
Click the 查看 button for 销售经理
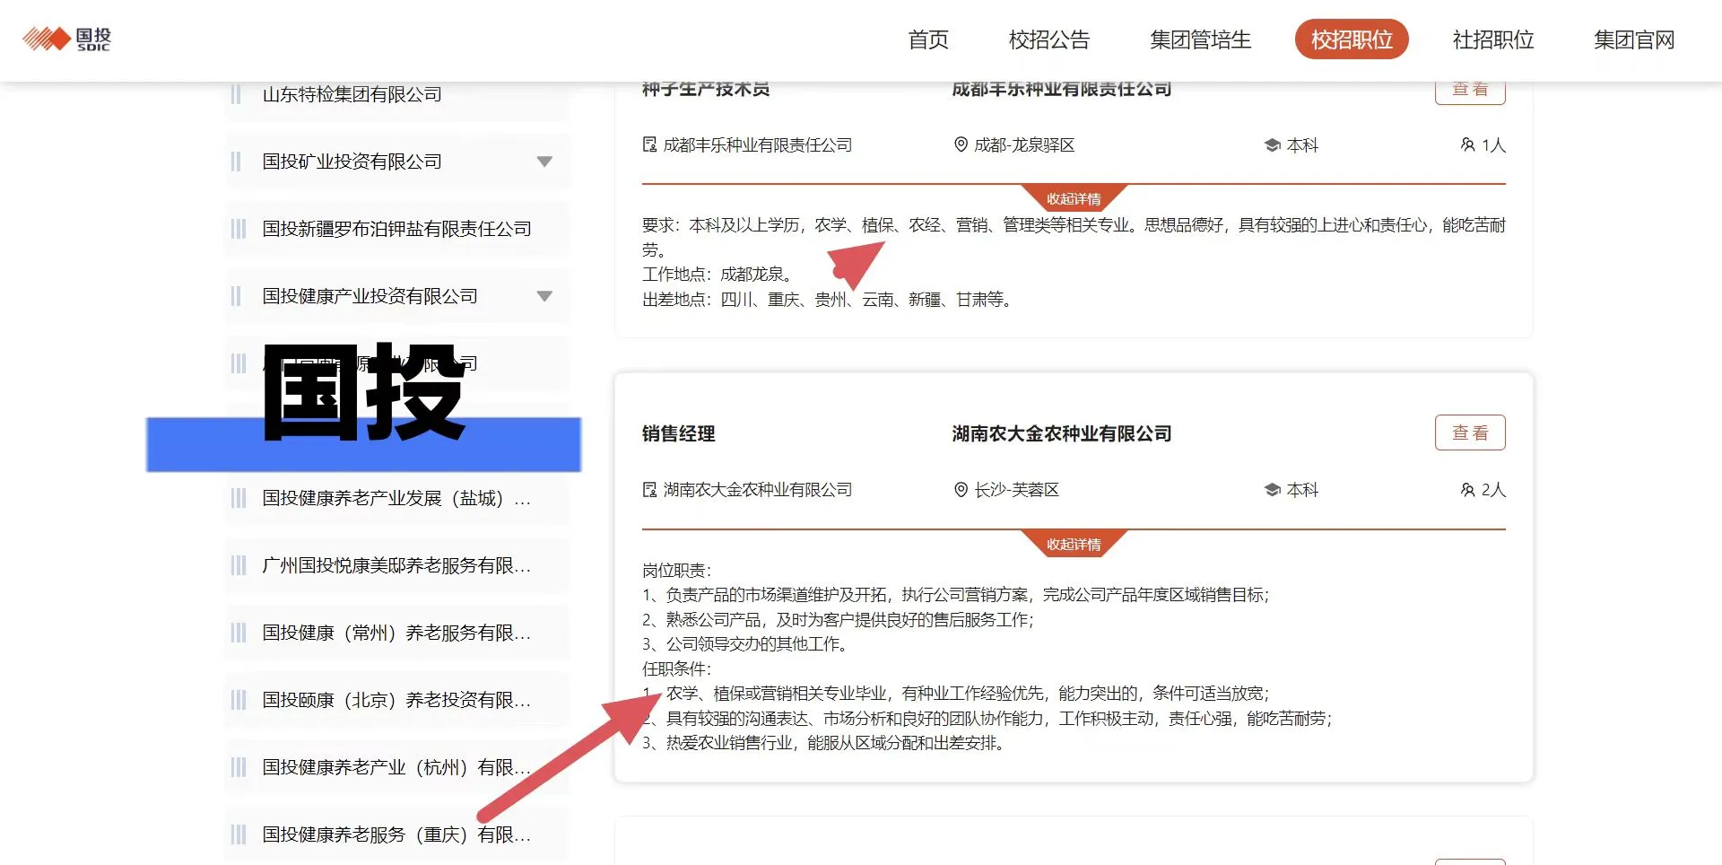pyautogui.click(x=1470, y=432)
